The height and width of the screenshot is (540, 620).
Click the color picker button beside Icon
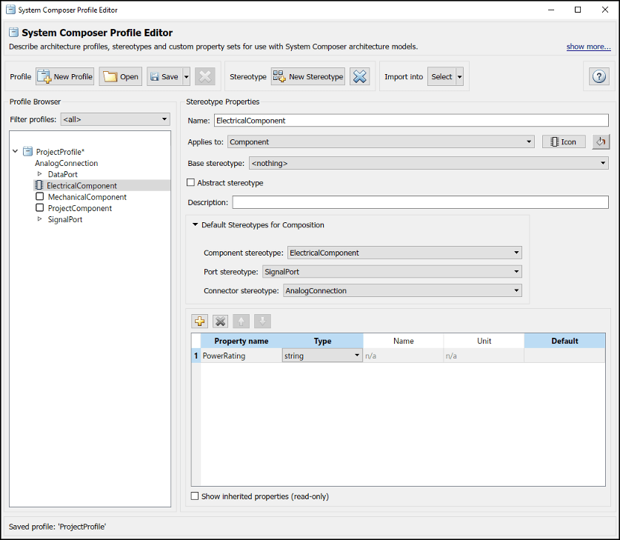click(601, 142)
